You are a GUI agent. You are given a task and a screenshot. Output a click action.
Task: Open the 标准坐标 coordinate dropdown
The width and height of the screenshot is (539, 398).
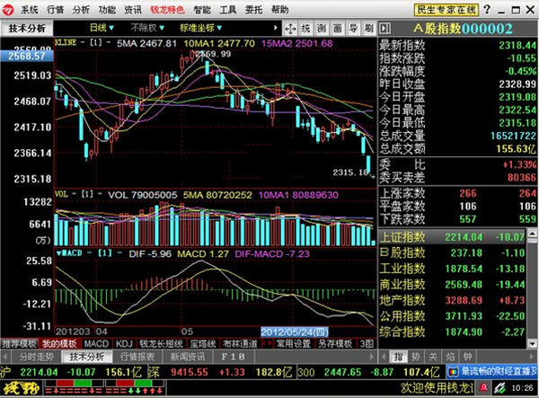click(200, 28)
